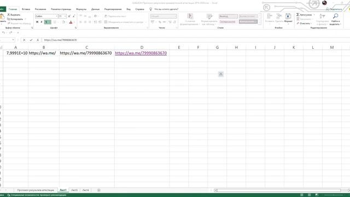Open the Данные ribbon tab
The height and width of the screenshot is (197, 350).
pos(95,9)
